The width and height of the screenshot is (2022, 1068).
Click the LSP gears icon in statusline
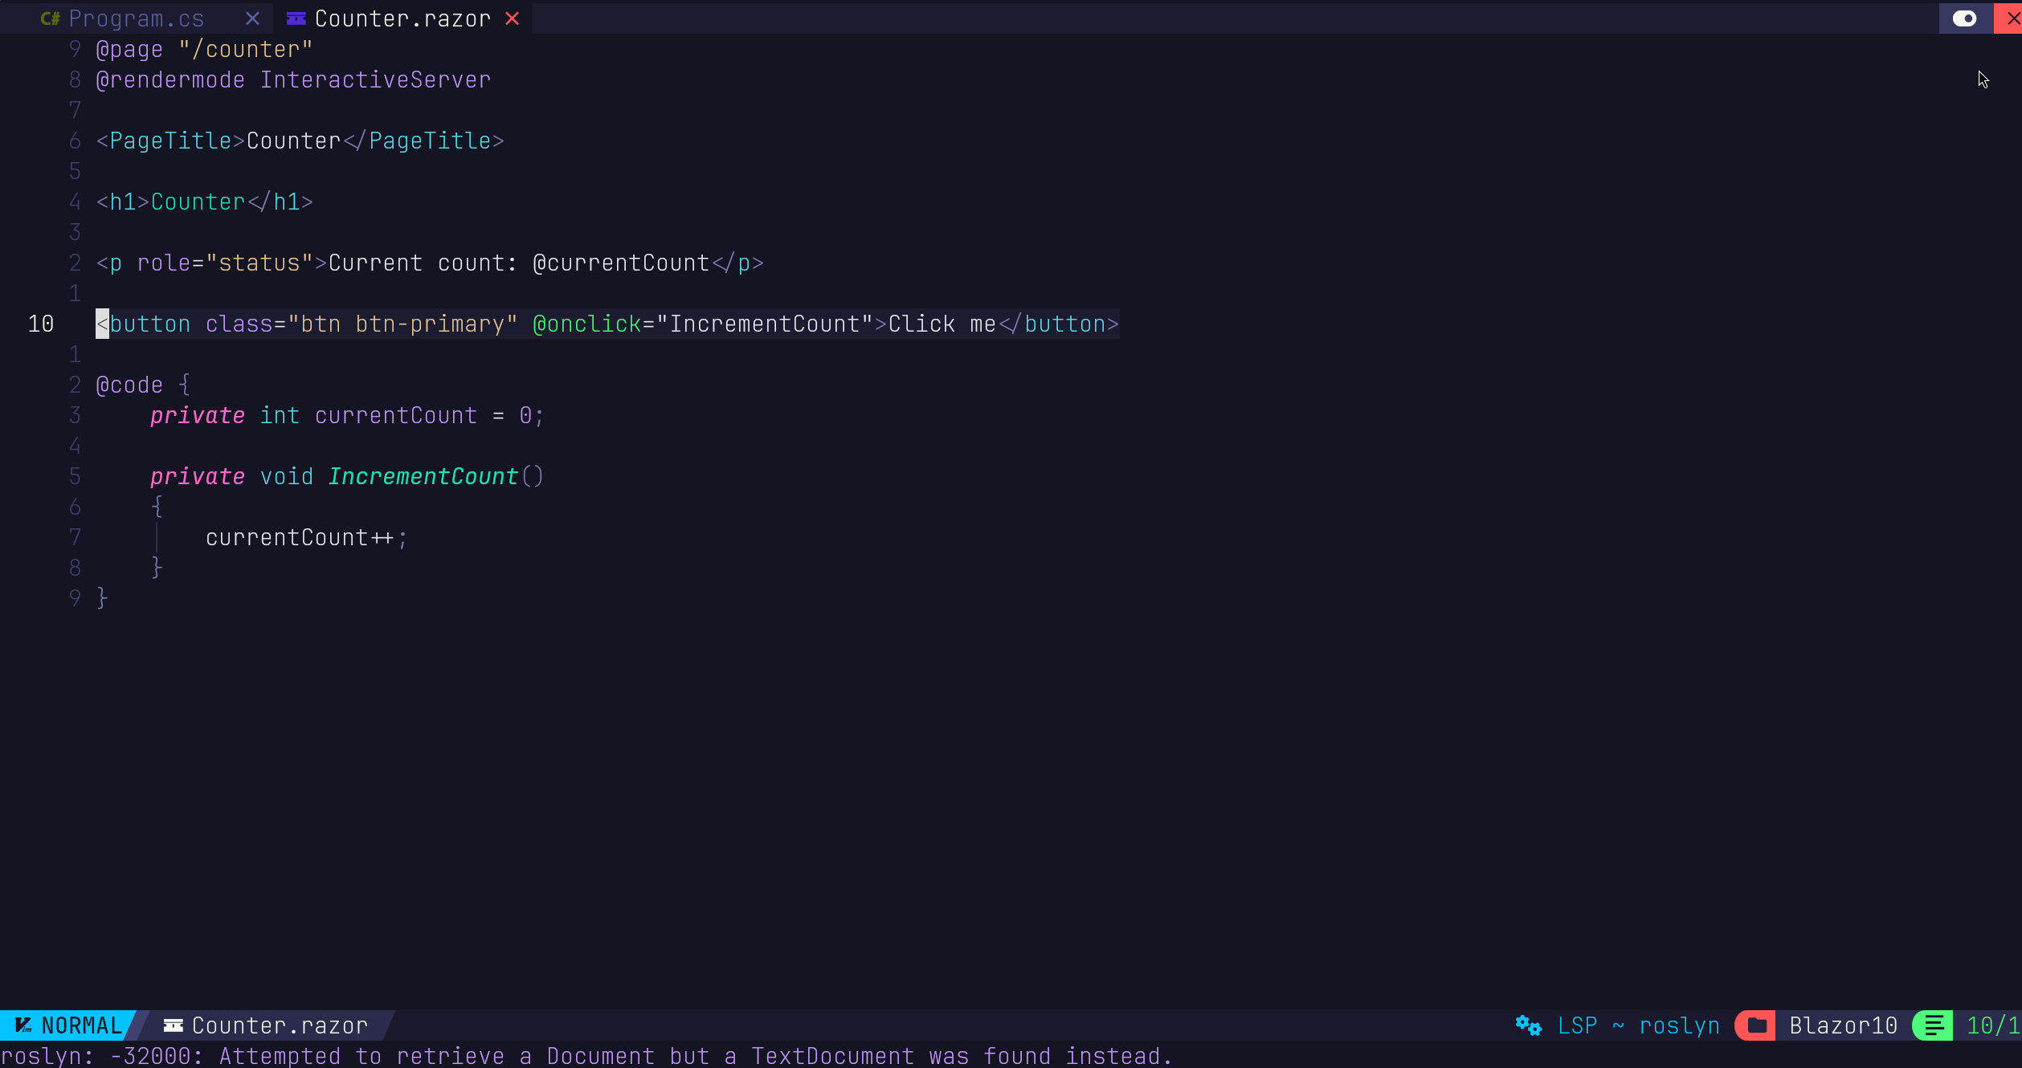tap(1528, 1025)
